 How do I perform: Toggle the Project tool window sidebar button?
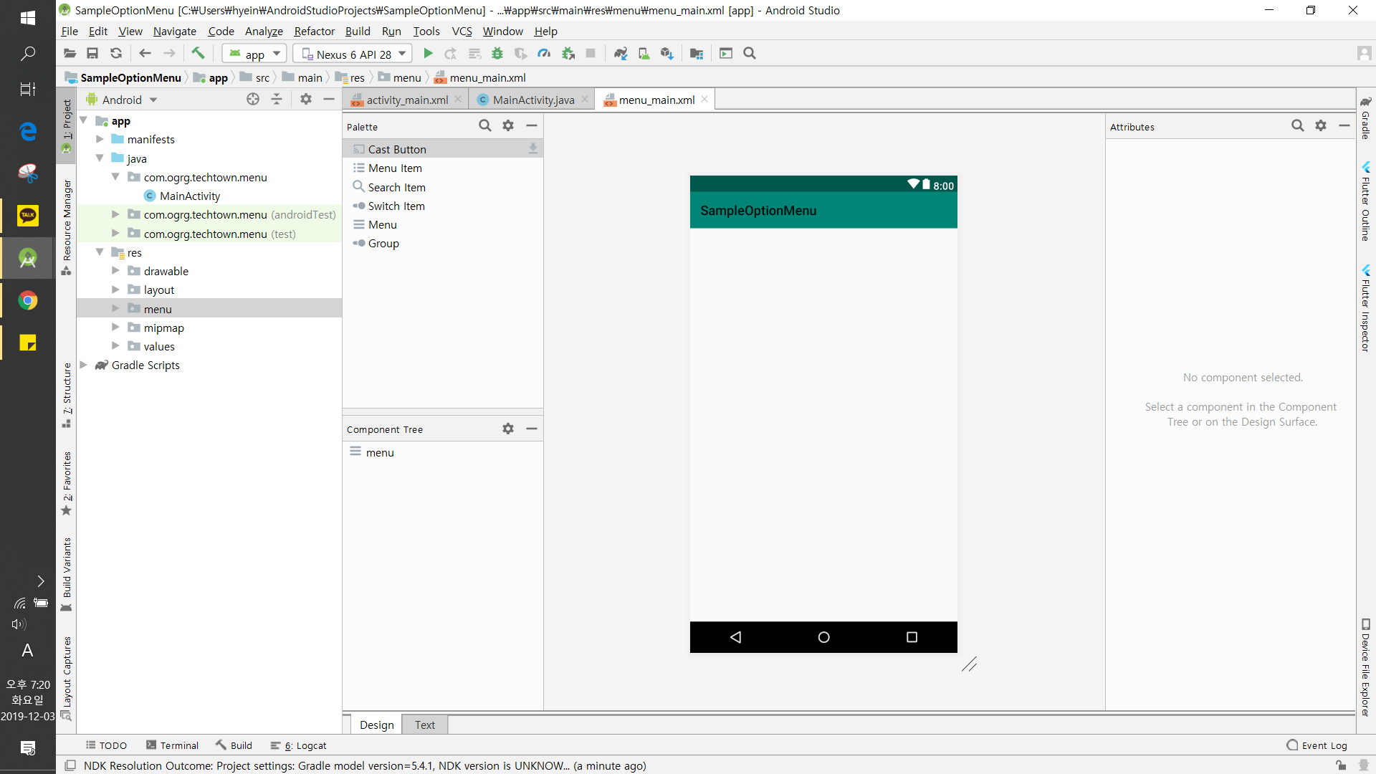pos(67,126)
